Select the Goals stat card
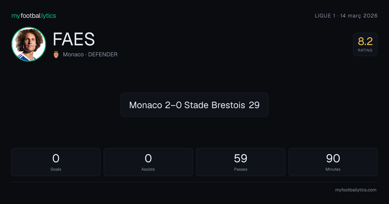The height and width of the screenshot is (204, 389). pos(56,162)
